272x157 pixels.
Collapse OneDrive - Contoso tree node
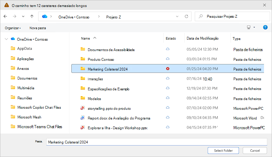coord(6,39)
